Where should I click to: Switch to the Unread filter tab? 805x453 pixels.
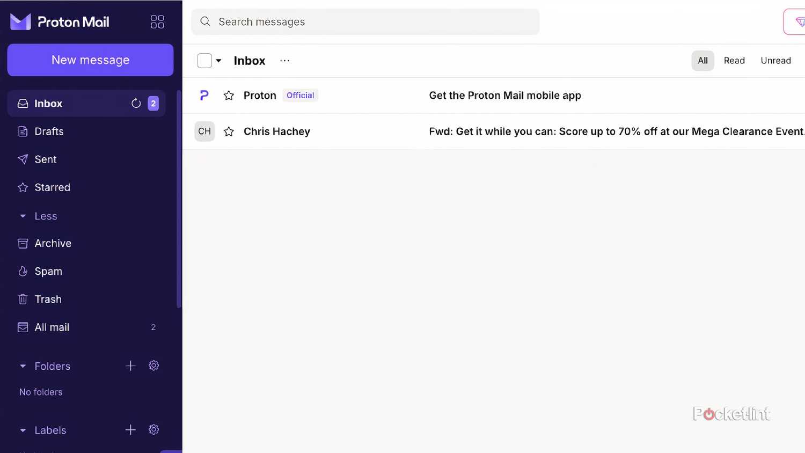pos(775,60)
